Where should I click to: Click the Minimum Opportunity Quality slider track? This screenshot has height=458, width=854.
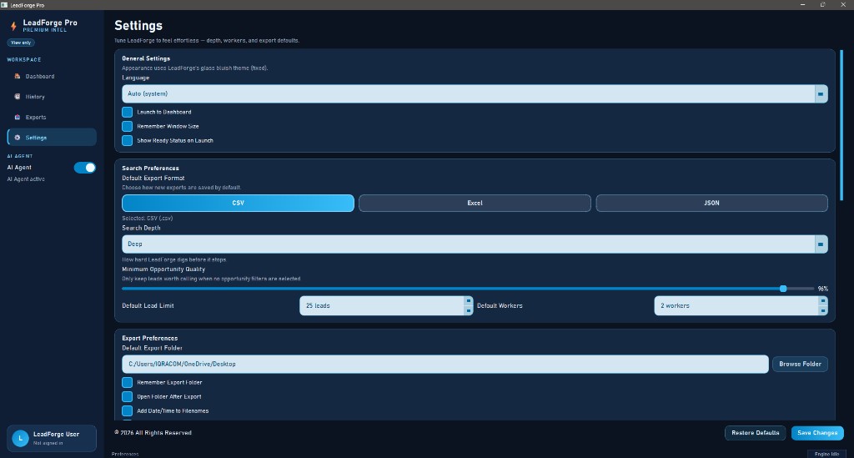pyautogui.click(x=469, y=289)
